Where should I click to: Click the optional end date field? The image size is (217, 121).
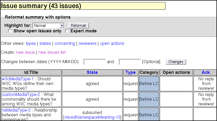[130, 62]
